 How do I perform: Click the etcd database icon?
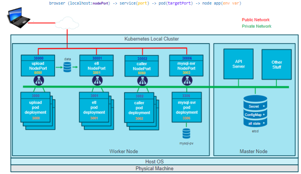(255, 111)
